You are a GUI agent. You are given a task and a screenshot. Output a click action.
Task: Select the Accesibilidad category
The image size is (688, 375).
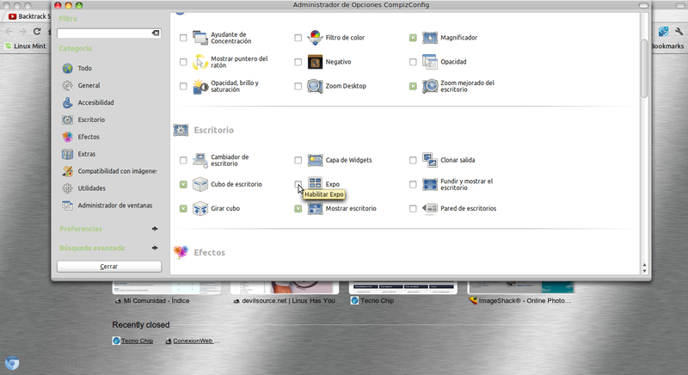pyautogui.click(x=95, y=102)
